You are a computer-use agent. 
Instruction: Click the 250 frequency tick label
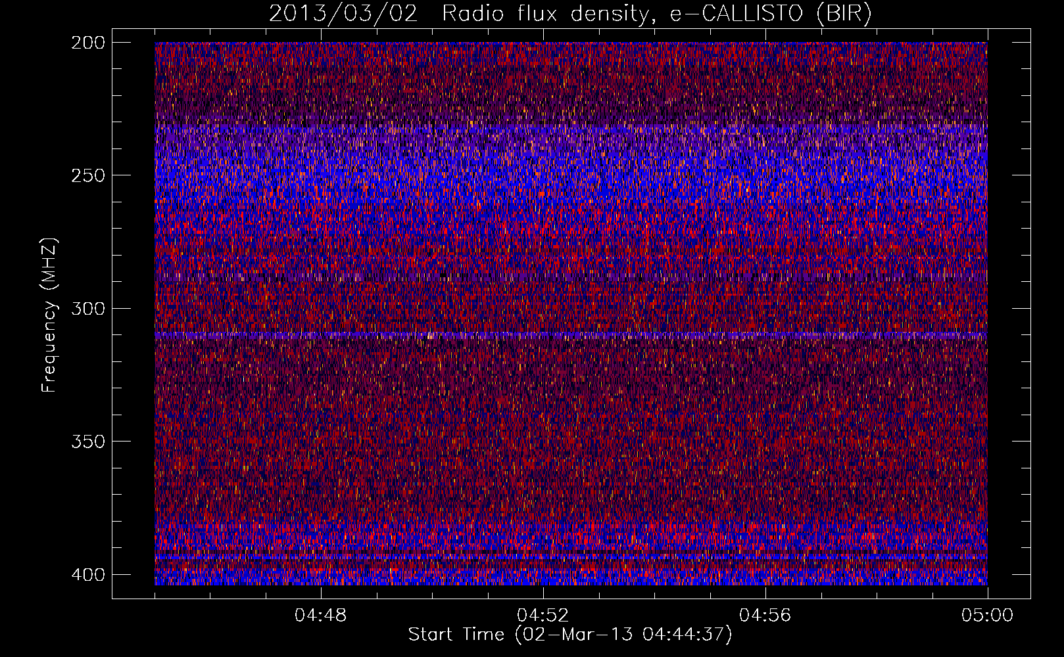pos(88,175)
